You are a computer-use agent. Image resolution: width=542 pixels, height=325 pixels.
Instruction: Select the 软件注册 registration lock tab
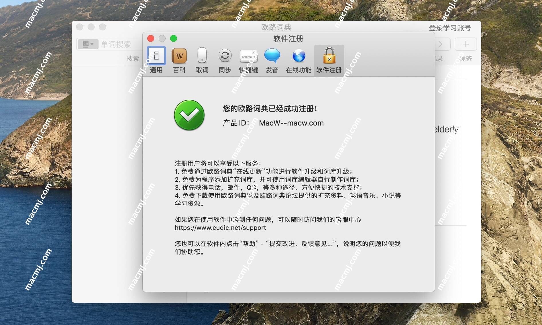pos(329,60)
